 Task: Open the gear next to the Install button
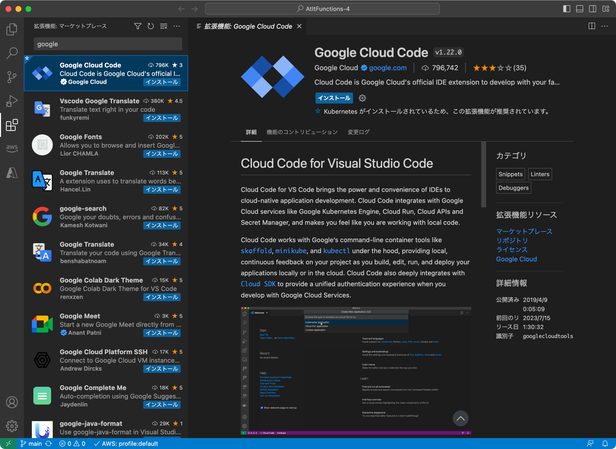(362, 98)
